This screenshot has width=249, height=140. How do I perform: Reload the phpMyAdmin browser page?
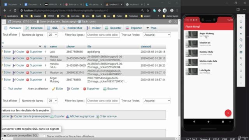point(15,10)
